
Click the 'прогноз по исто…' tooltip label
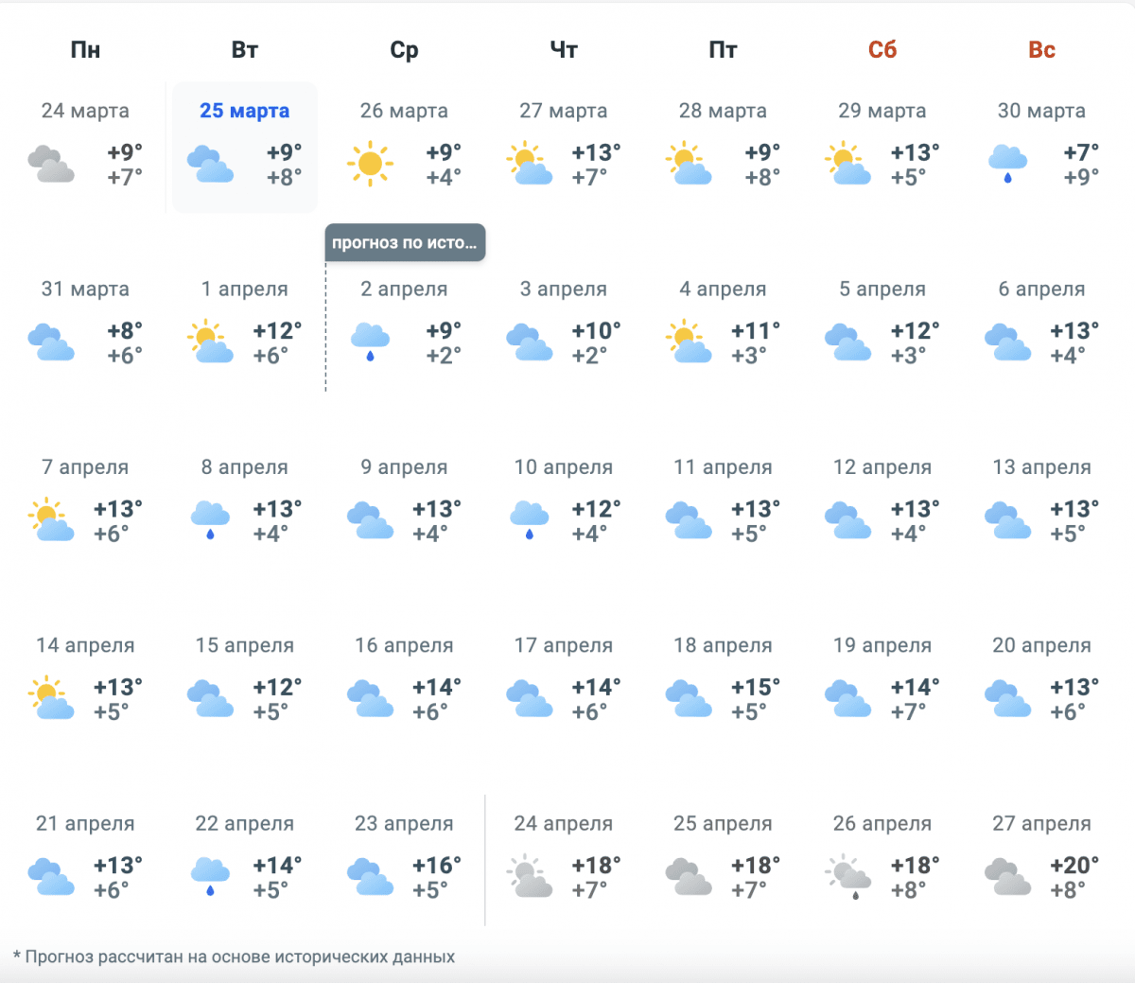[404, 243]
